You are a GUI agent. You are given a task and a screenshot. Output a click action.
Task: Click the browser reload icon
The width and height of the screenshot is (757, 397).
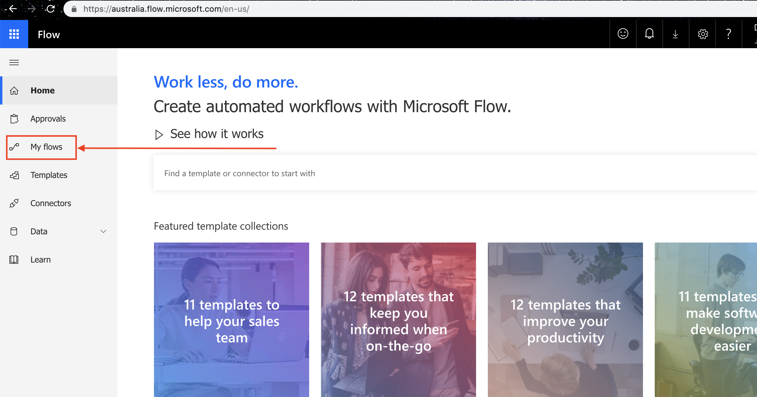[x=51, y=9]
